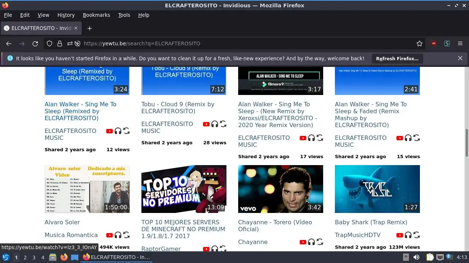
Task: Click the permissions icon in the address bar
Action: coord(70,43)
